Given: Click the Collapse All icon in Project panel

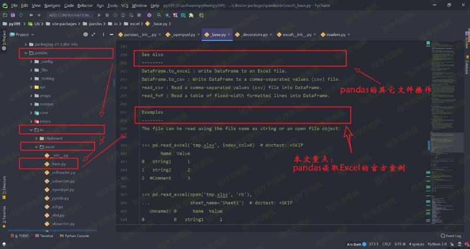Looking at the screenshot, I should (93, 35).
